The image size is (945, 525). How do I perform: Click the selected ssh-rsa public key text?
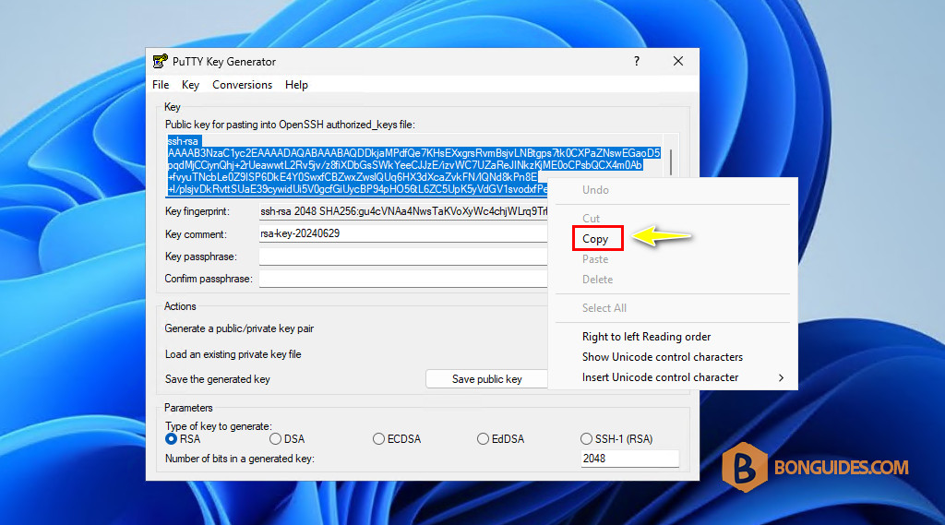pyautogui.click(x=413, y=165)
